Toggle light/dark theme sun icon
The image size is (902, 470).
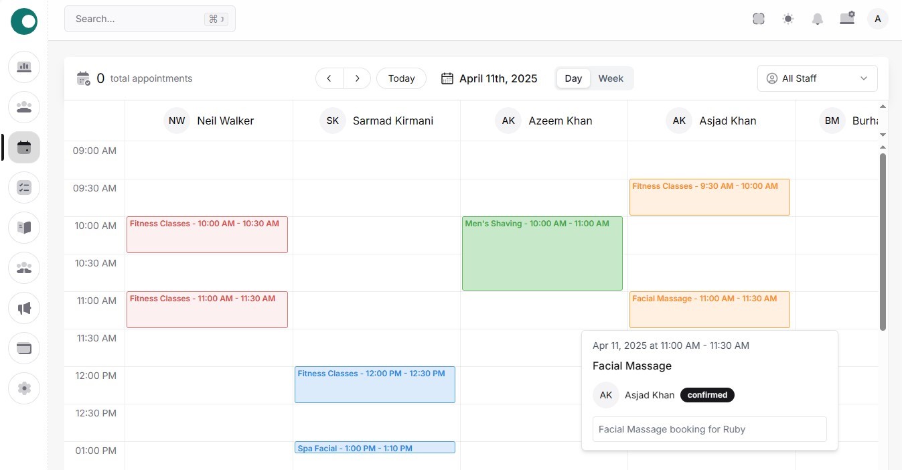click(x=788, y=19)
